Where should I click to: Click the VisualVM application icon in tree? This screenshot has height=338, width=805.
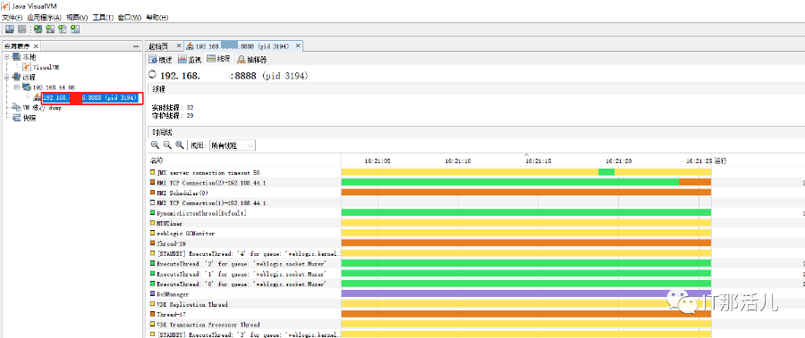point(27,67)
